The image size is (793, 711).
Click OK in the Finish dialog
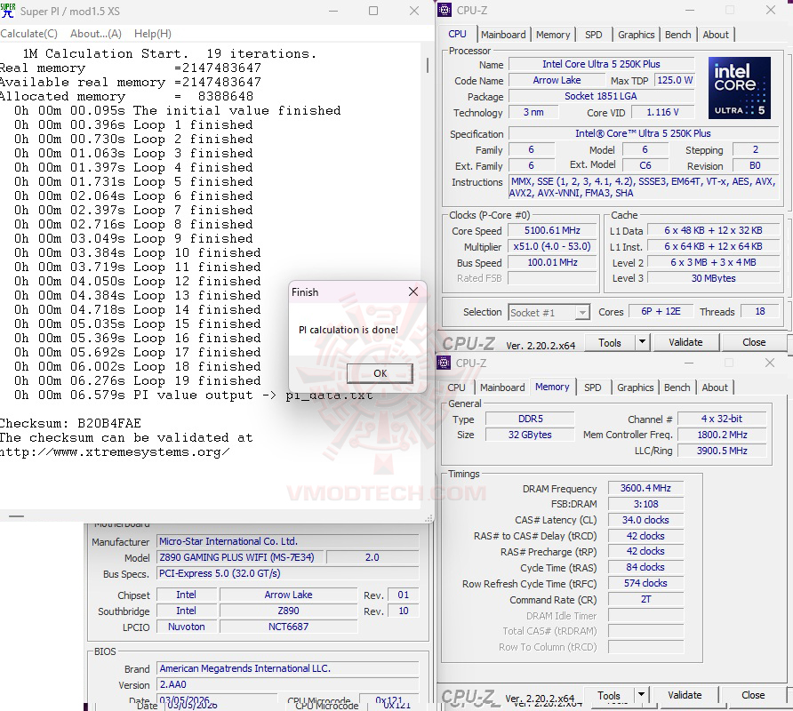click(380, 373)
